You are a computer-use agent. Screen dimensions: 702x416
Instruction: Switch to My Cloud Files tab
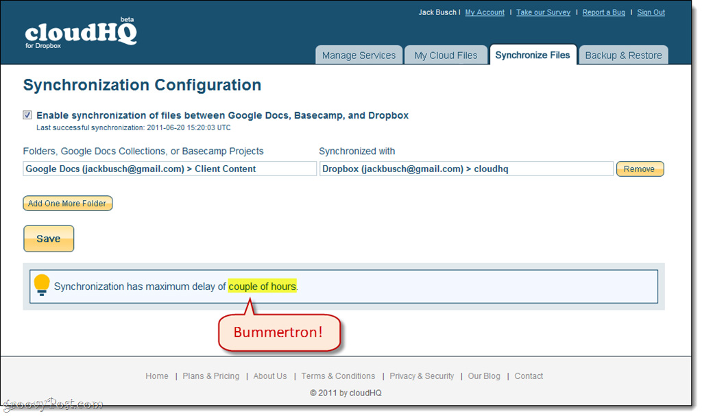tap(446, 56)
